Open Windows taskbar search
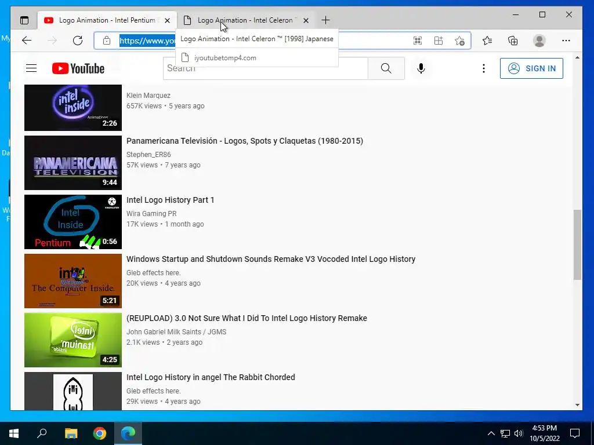Viewport: 594px width, 445px height. click(x=42, y=433)
